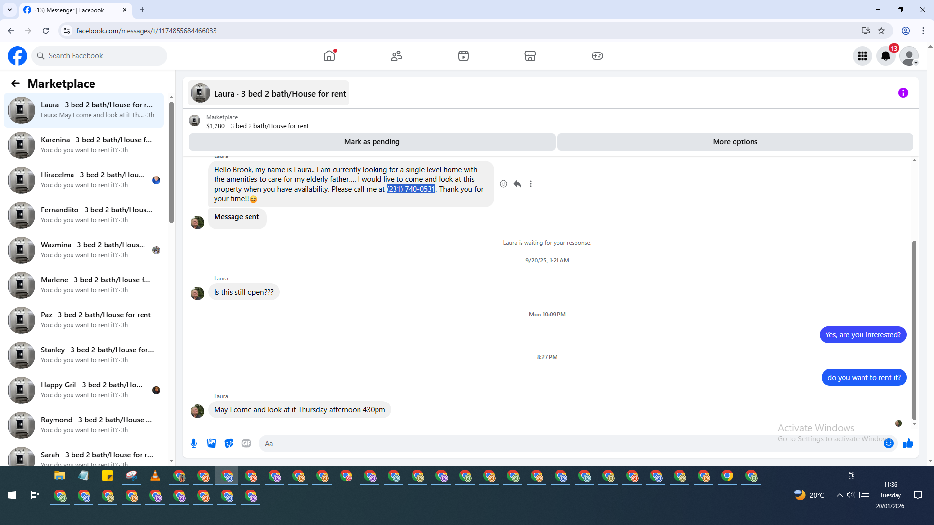Image resolution: width=934 pixels, height=525 pixels.
Task: Open the Happy Gril conversation
Action: point(84,390)
